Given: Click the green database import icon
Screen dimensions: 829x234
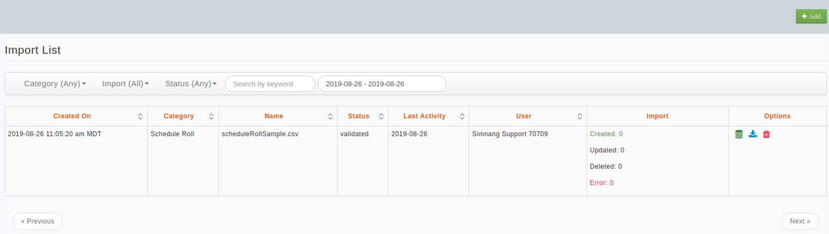Looking at the screenshot, I should click(x=739, y=134).
